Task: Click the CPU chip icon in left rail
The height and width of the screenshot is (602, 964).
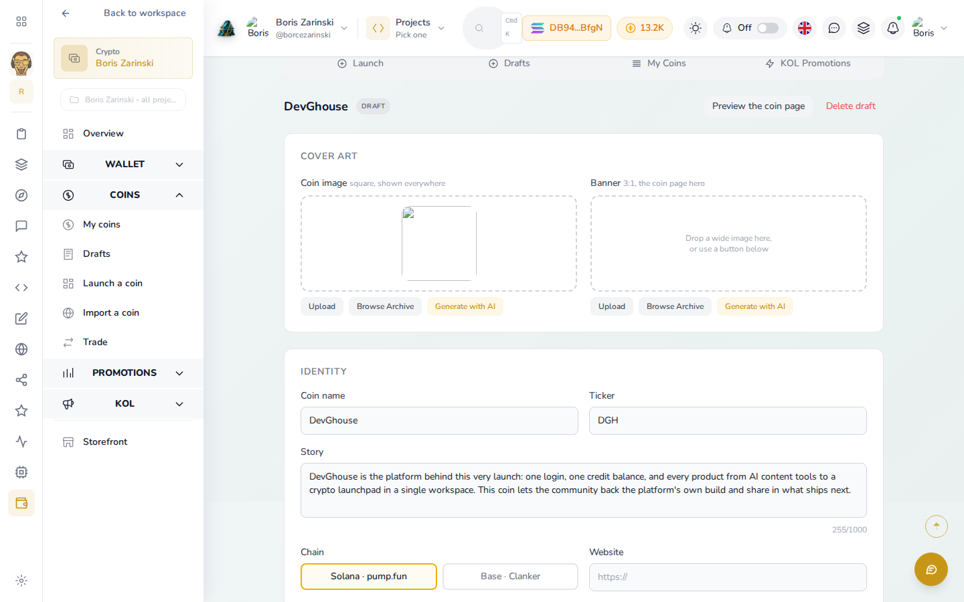Action: tap(21, 472)
